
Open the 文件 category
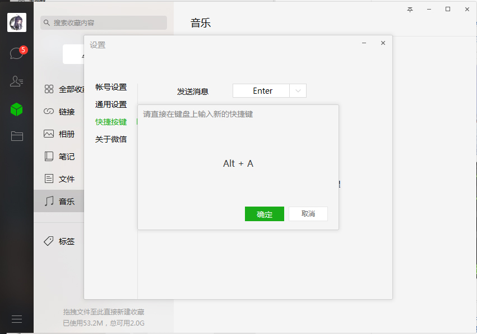[x=62, y=179]
